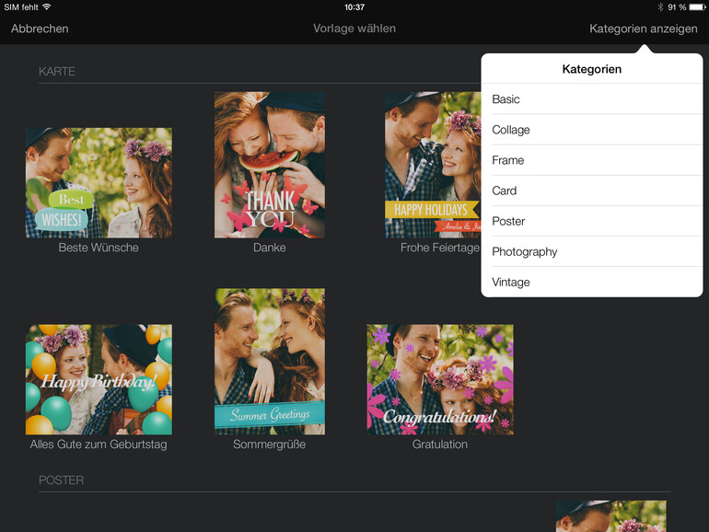The image size is (709, 532).
Task: Pick the Poster category
Action: click(x=592, y=221)
